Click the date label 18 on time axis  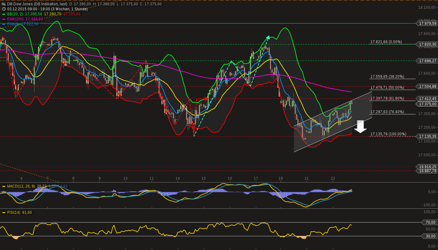281,178
